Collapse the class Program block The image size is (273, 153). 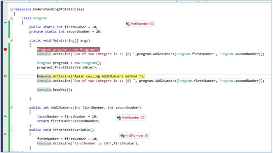coord(12,18)
